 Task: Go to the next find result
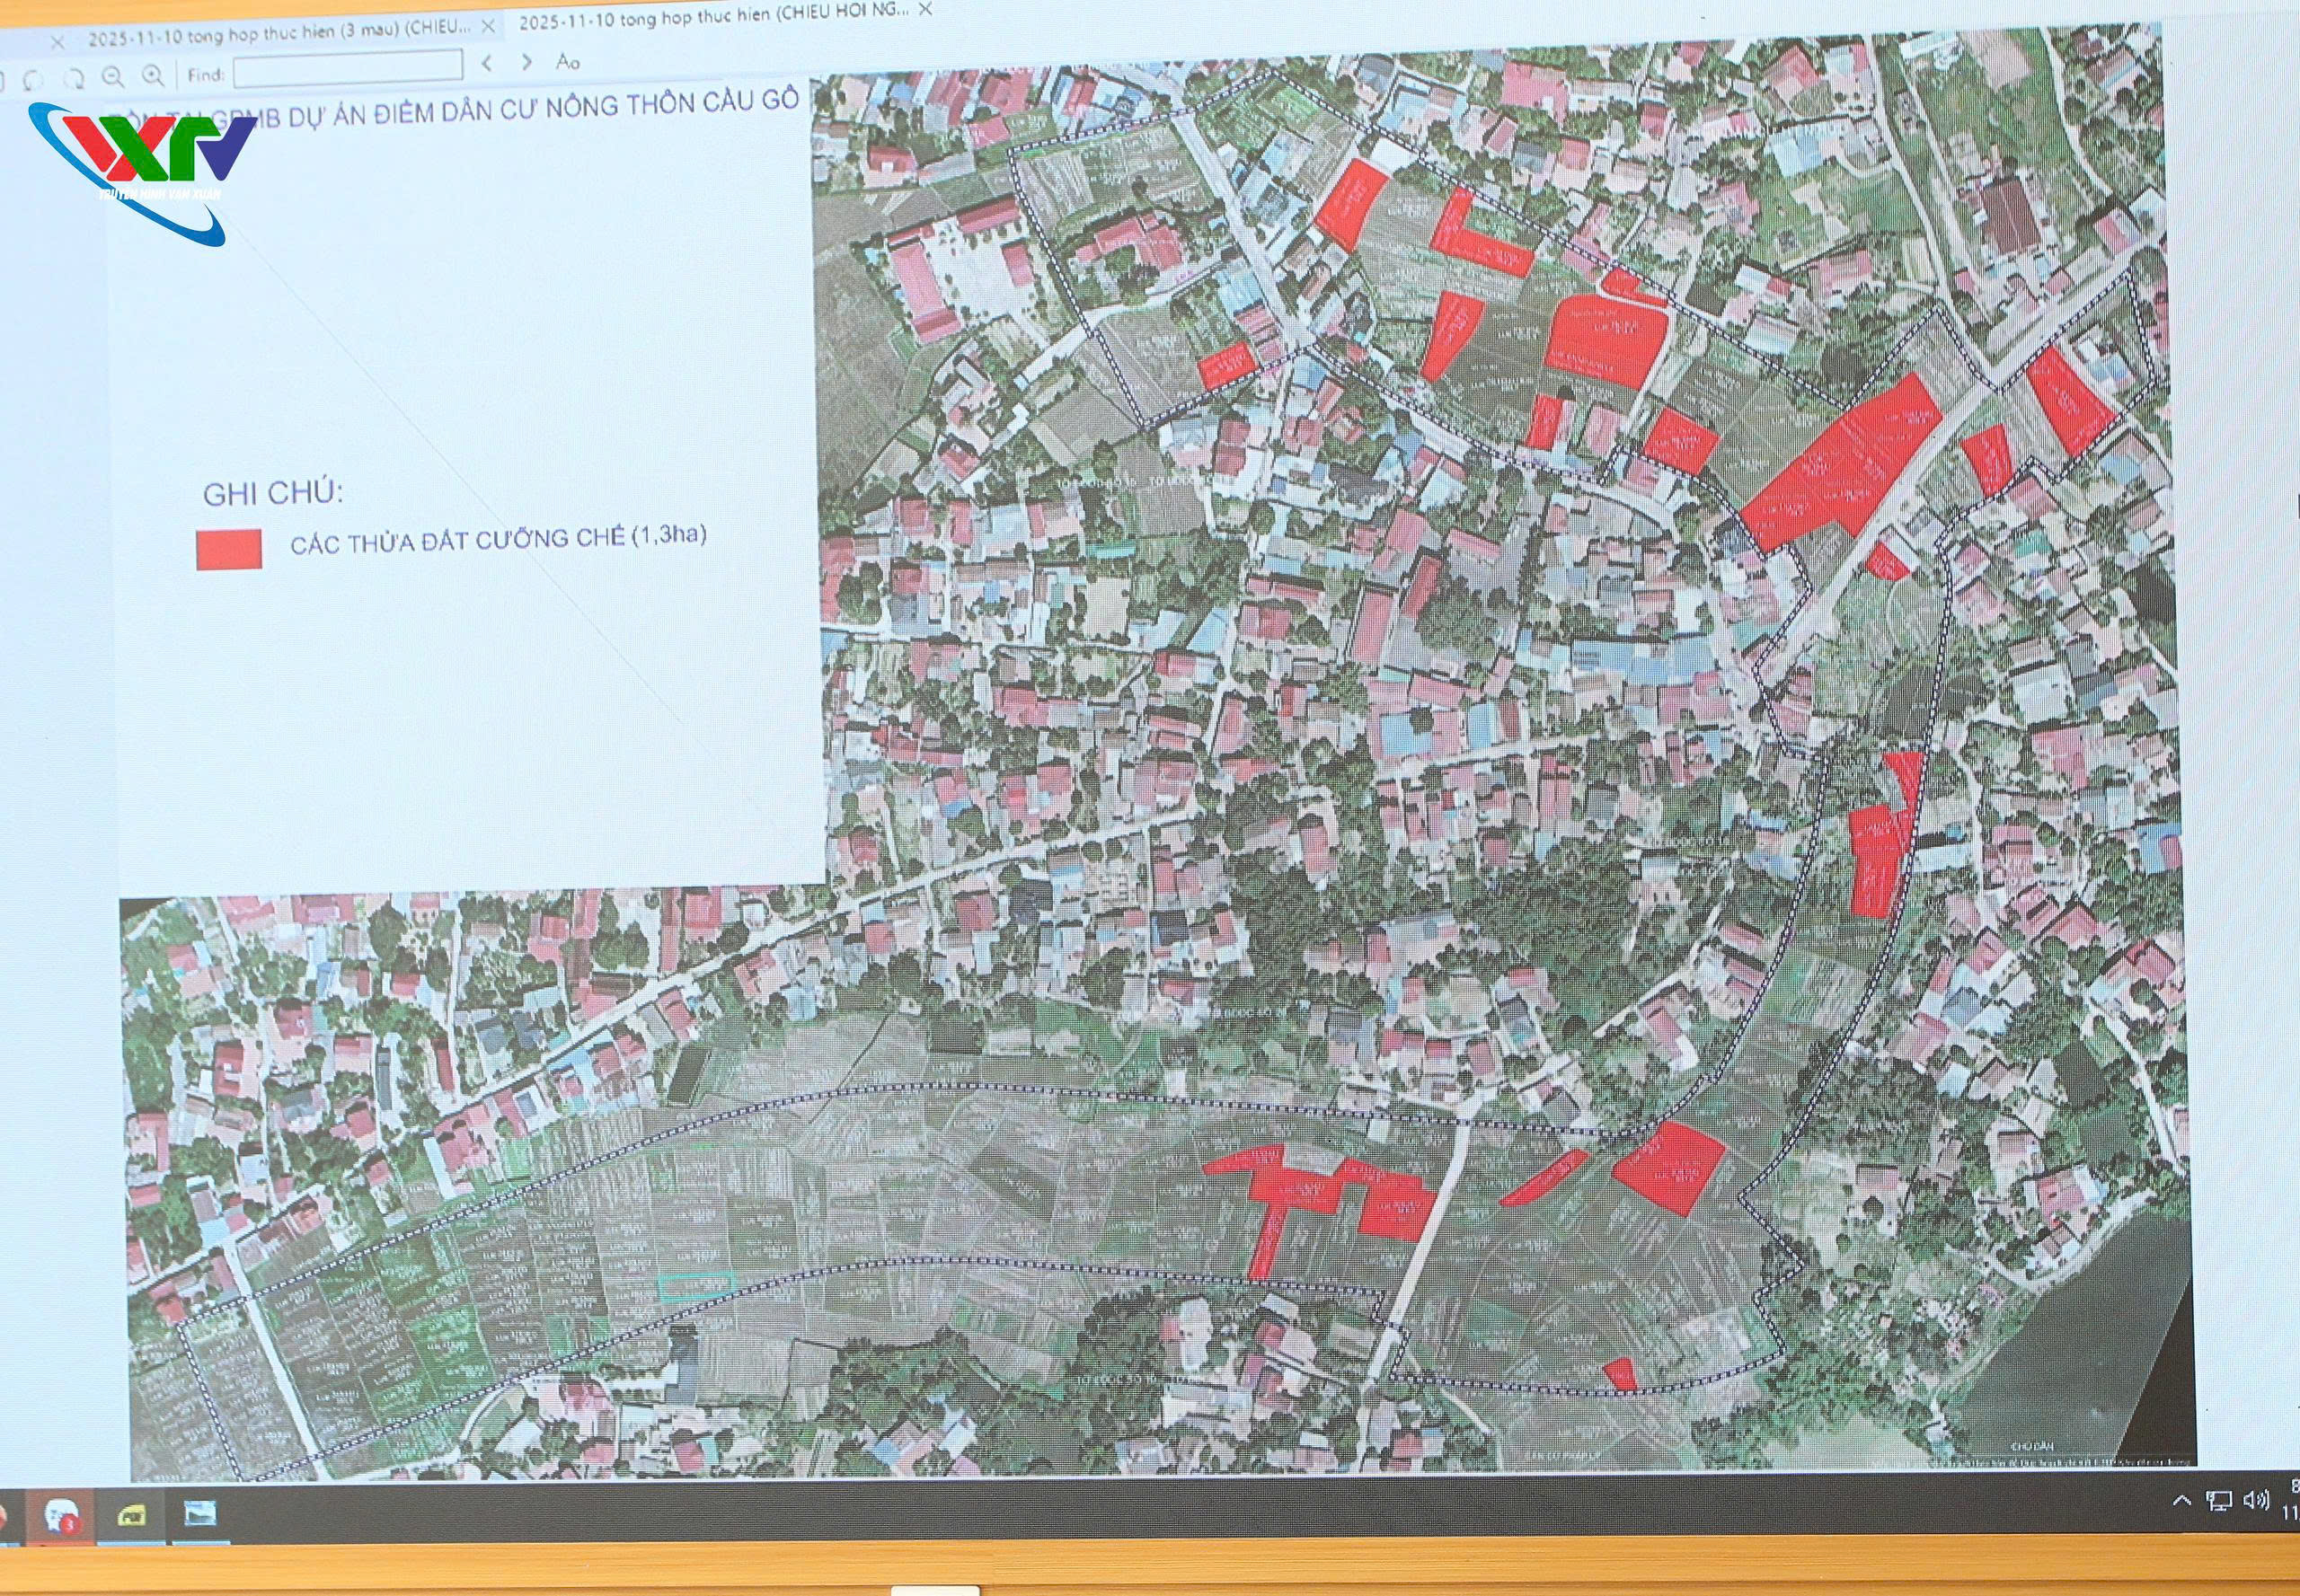(527, 63)
